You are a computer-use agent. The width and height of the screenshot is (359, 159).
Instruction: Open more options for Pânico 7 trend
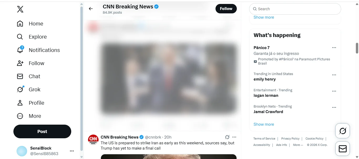click(334, 48)
